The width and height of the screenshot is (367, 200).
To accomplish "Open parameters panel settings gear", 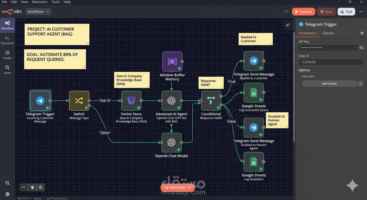I will pyautogui.click(x=362, y=33).
